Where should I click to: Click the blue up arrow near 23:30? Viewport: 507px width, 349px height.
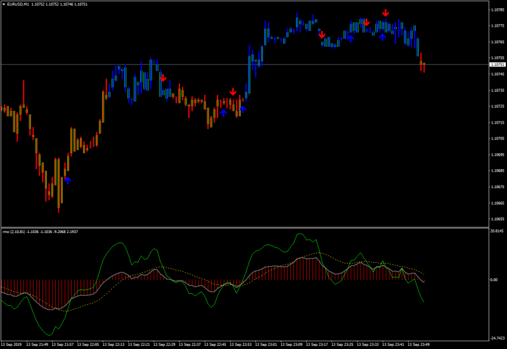click(351, 39)
